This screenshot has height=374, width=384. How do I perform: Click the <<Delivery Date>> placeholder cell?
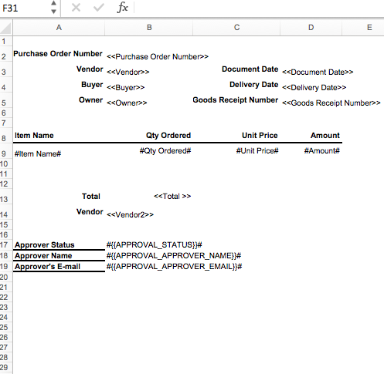pos(314,87)
